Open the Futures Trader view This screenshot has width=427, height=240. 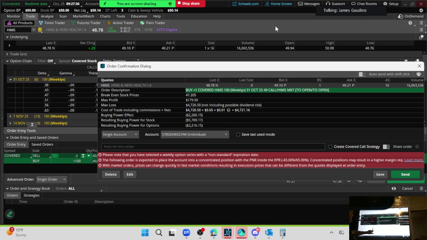pyautogui.click(x=86, y=23)
